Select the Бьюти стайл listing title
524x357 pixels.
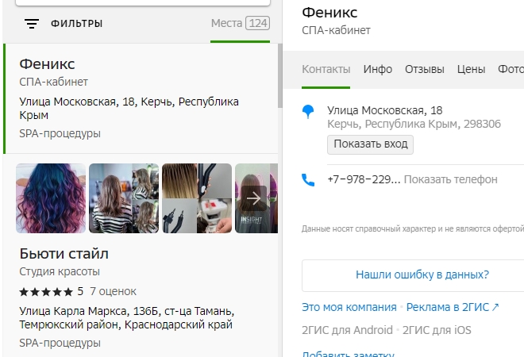click(64, 254)
